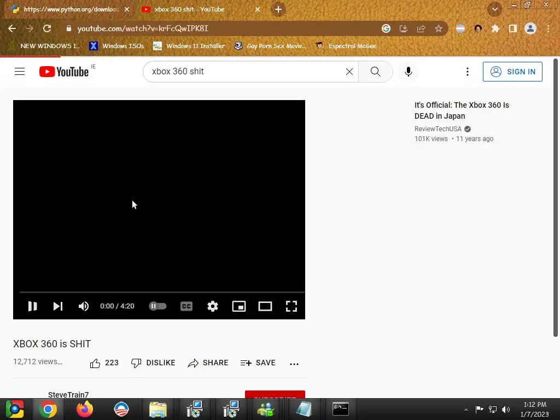The width and height of the screenshot is (560, 420).
Task: Open the Extensions puzzle icon
Action: 495,28
